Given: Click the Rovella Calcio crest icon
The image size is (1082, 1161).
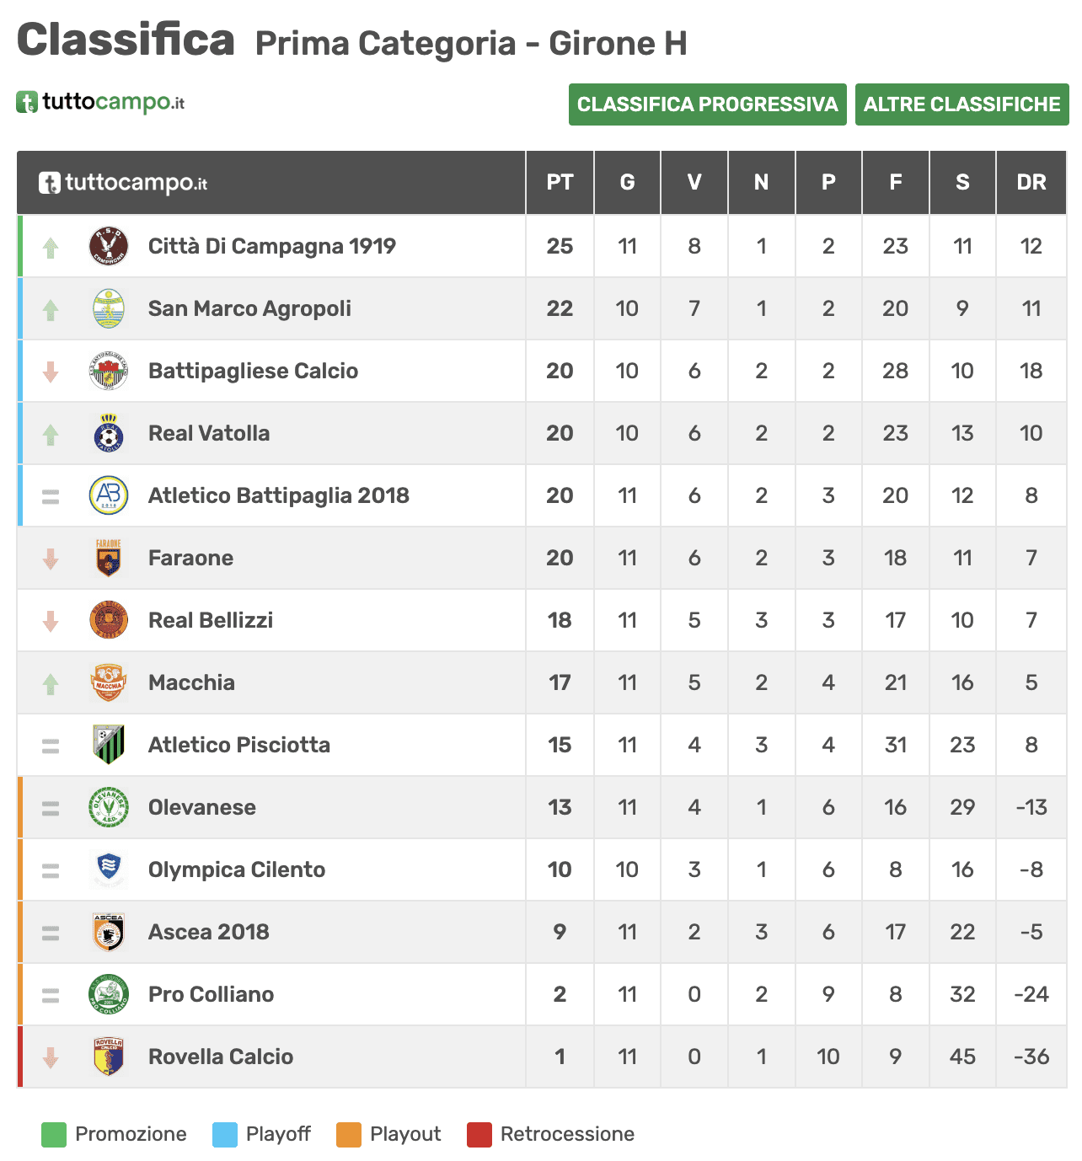Looking at the screenshot, I should click(109, 1057).
